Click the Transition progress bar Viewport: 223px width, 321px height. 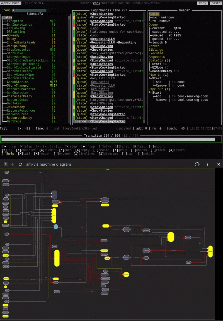111,139
